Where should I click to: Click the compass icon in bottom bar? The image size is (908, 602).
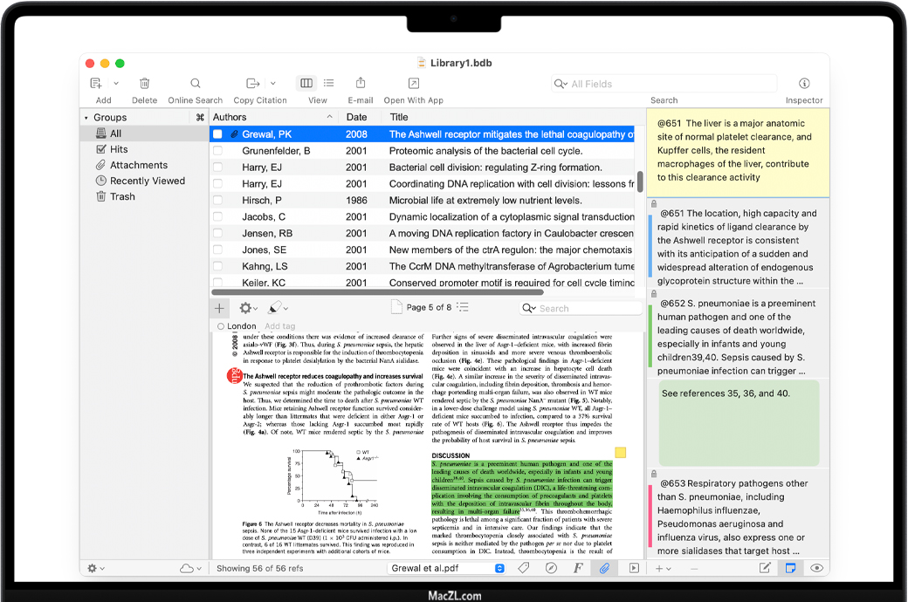(551, 568)
